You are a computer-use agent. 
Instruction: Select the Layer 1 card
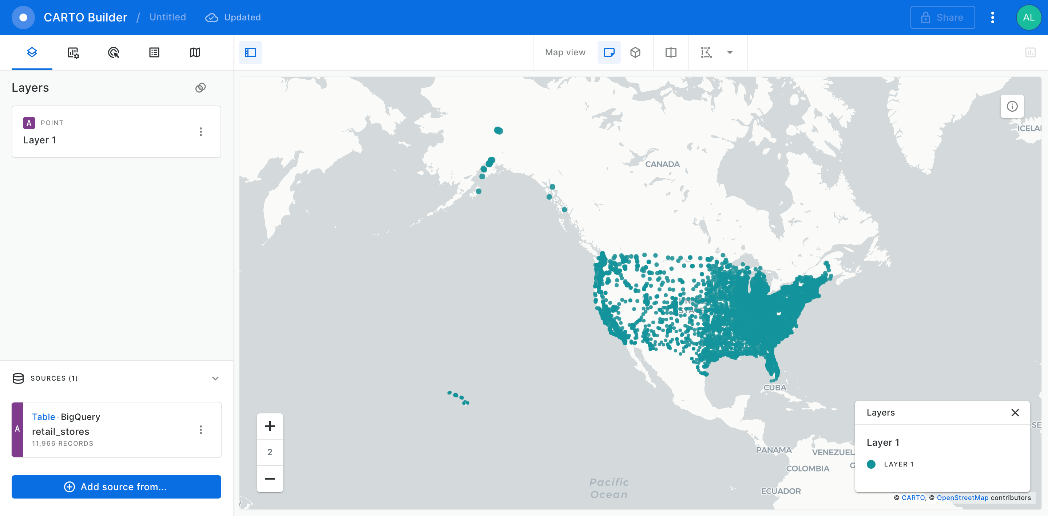click(x=116, y=131)
